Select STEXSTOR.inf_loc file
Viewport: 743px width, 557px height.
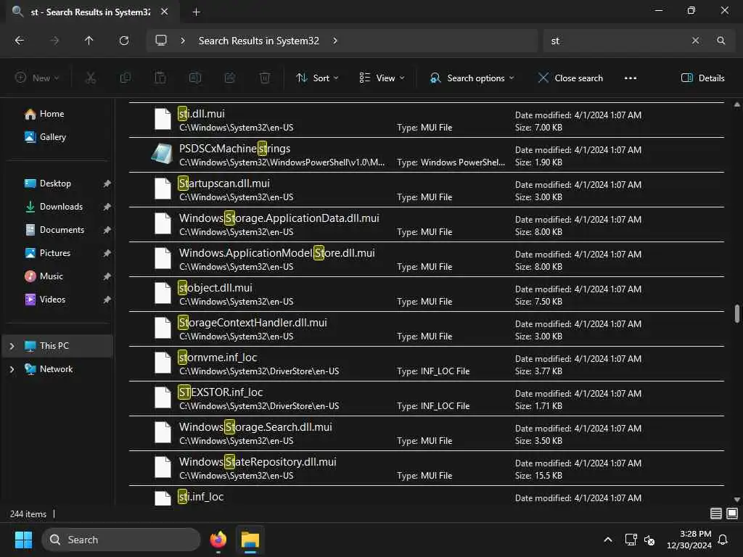(427, 398)
